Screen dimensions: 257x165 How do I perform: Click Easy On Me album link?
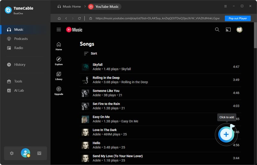tap(130, 121)
